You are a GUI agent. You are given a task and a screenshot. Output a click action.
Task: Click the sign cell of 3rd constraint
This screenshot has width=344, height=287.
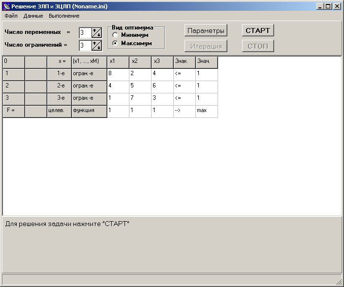[x=185, y=99]
